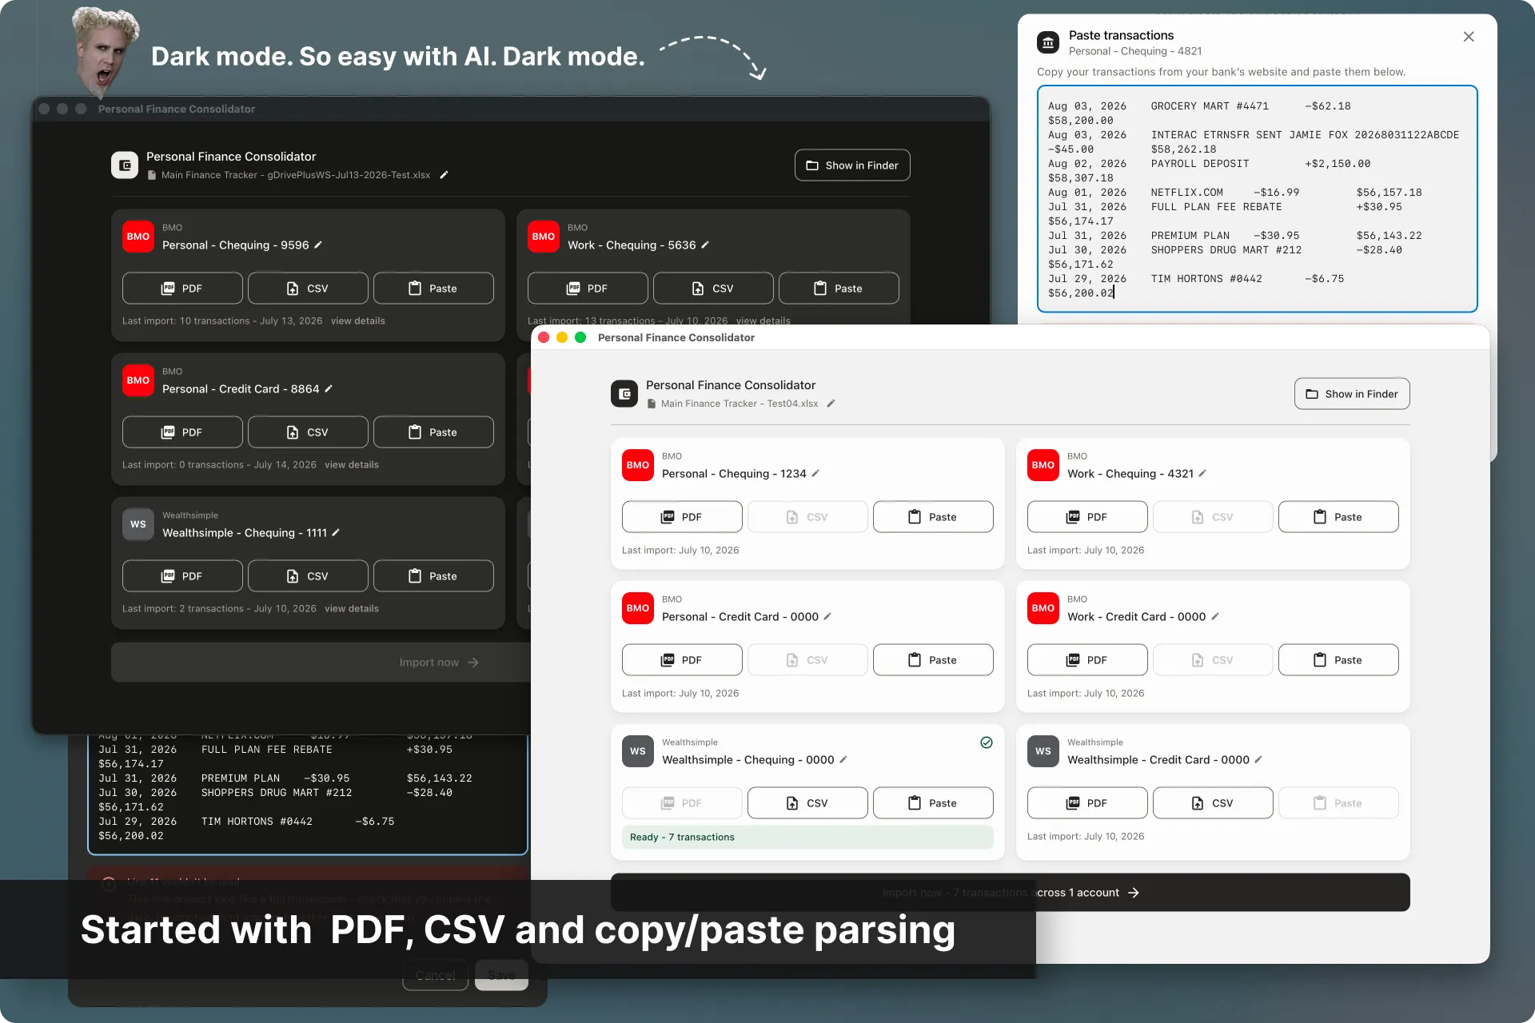Import PDF for Work - Credit Card - 0000
1535x1023 pixels.
(1087, 660)
